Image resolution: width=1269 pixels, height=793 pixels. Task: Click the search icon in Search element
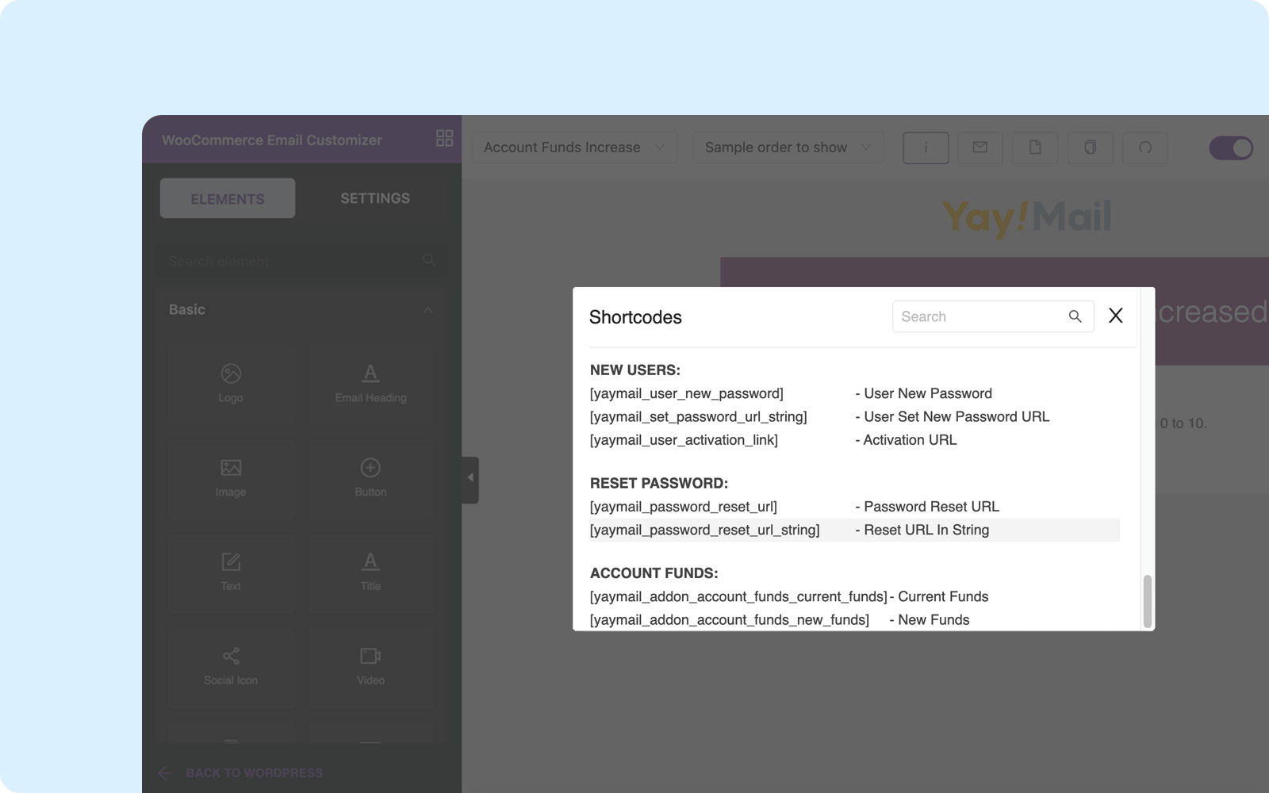tap(428, 260)
